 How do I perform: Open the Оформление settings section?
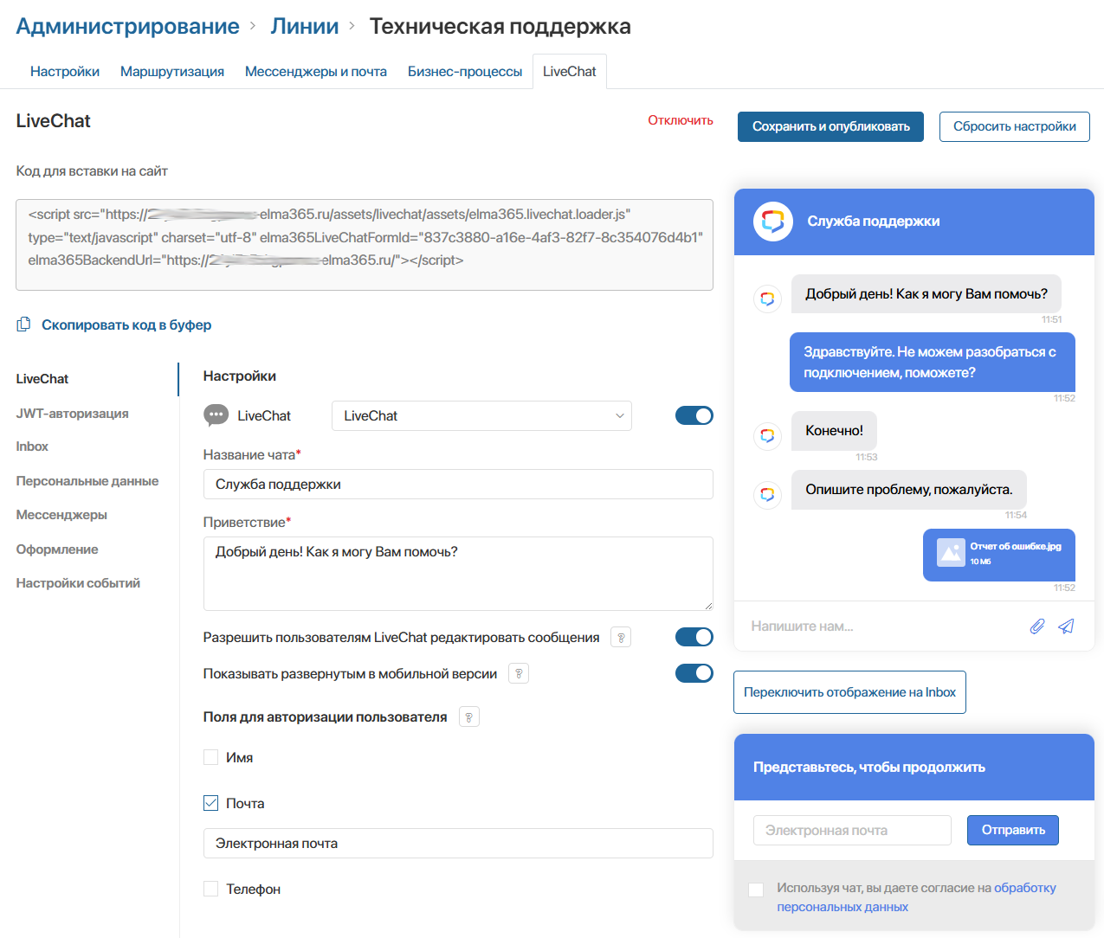pos(57,549)
